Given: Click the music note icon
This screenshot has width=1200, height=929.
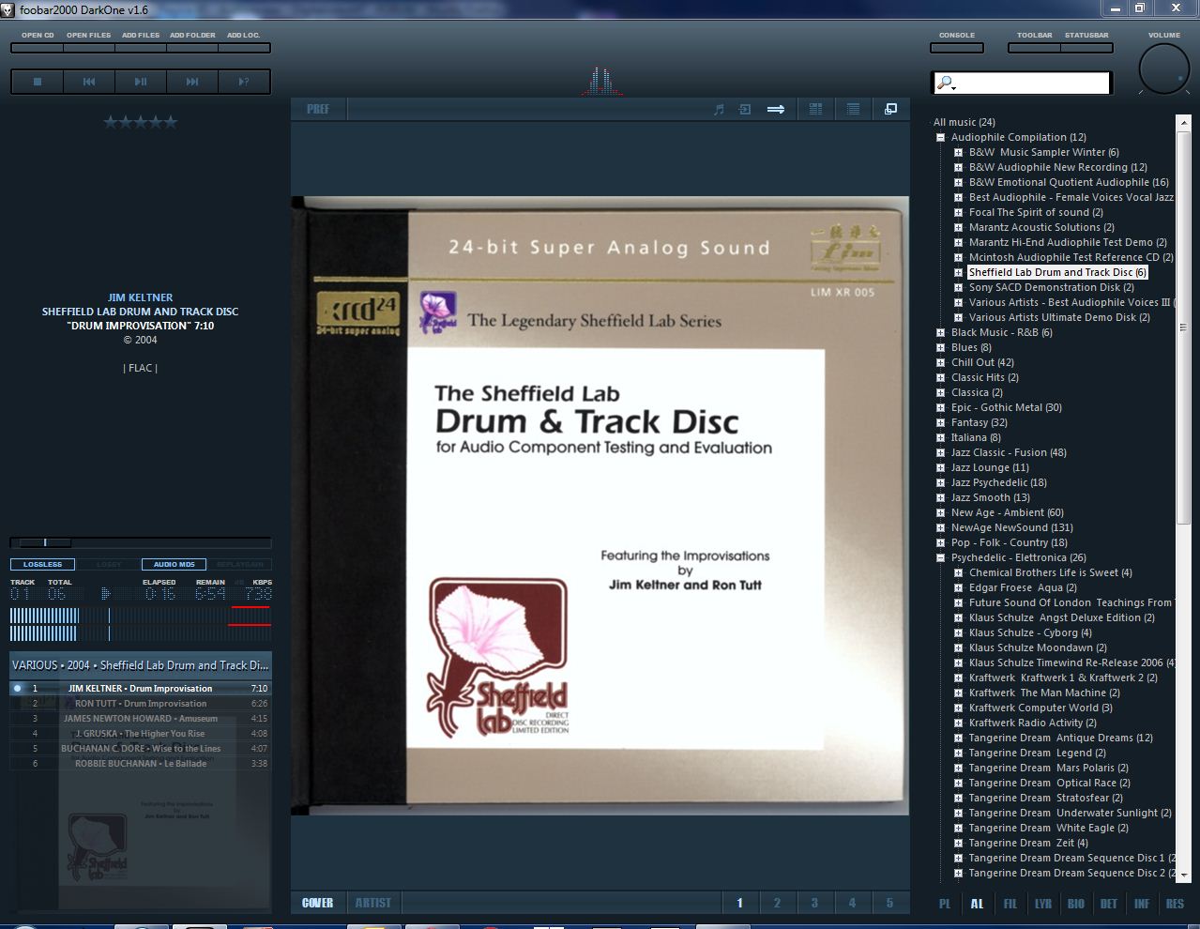Looking at the screenshot, I should [x=720, y=110].
